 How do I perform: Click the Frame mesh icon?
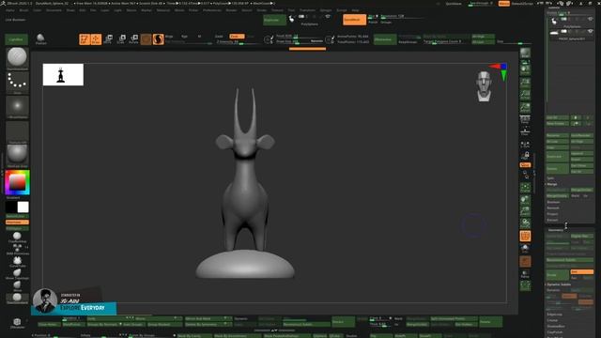[x=525, y=188]
